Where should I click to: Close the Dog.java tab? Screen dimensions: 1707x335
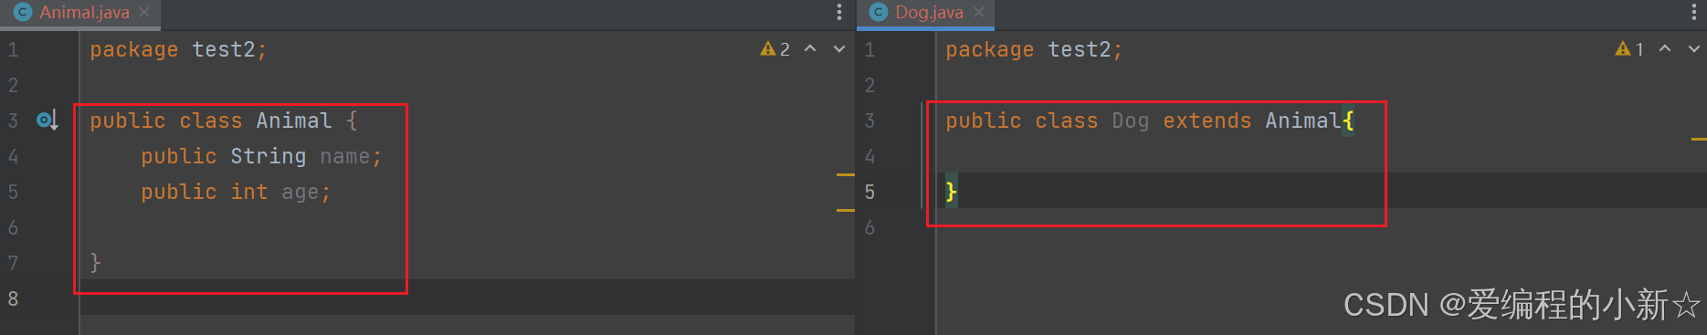(x=979, y=13)
